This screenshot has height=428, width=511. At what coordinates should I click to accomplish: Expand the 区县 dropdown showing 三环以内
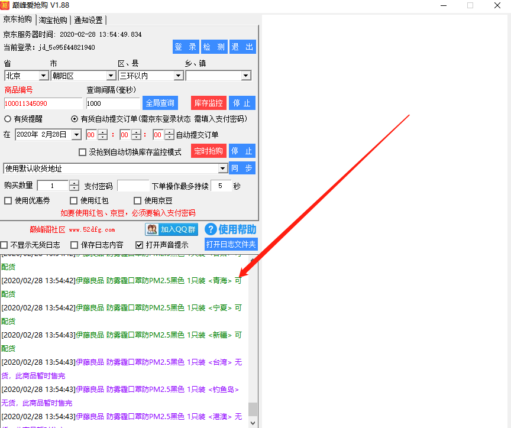178,76
